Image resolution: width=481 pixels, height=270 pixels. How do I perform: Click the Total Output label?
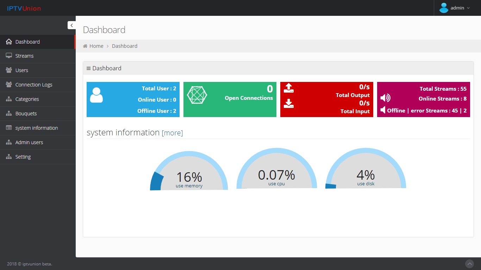coord(353,95)
